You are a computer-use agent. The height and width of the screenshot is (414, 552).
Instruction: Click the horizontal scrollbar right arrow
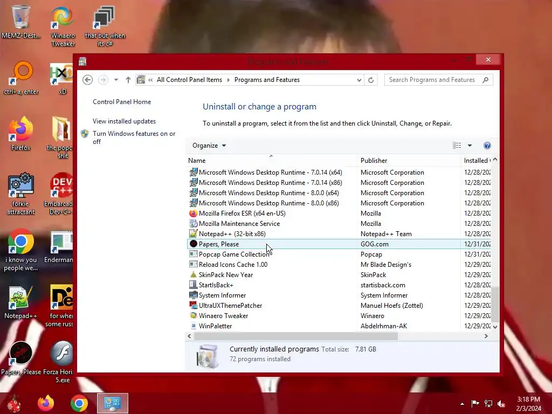(486, 336)
